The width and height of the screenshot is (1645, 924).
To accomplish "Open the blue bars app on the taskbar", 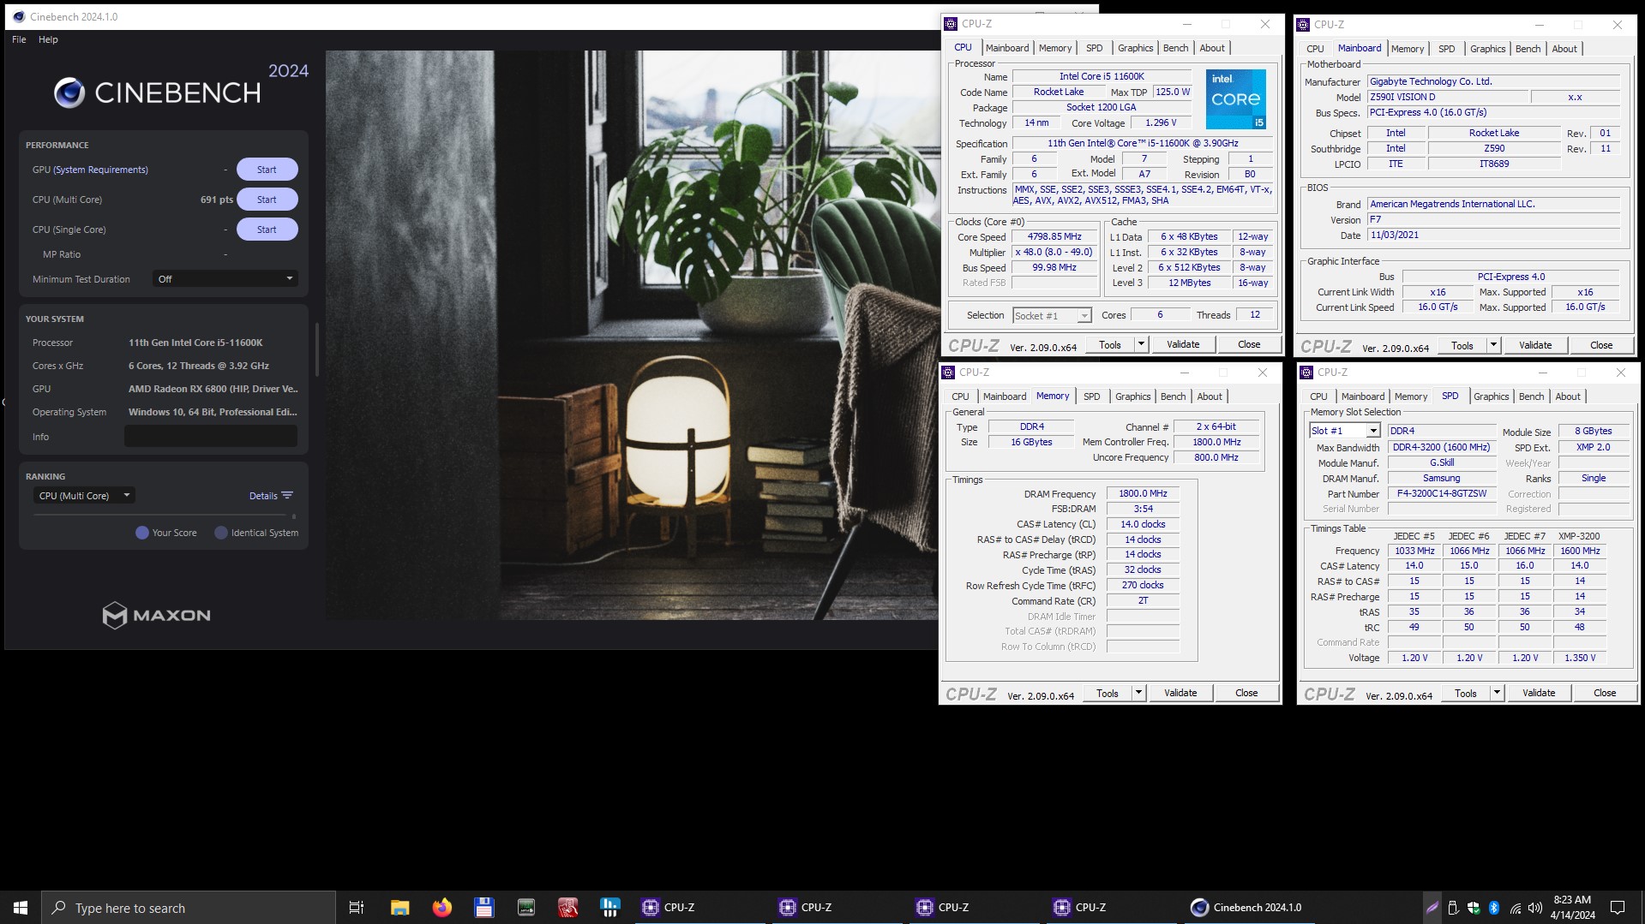I will [609, 908].
